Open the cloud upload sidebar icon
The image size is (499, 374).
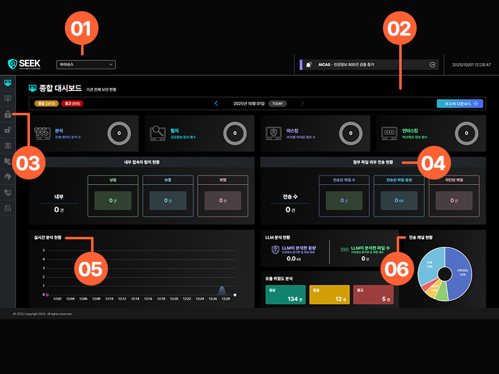point(7,176)
